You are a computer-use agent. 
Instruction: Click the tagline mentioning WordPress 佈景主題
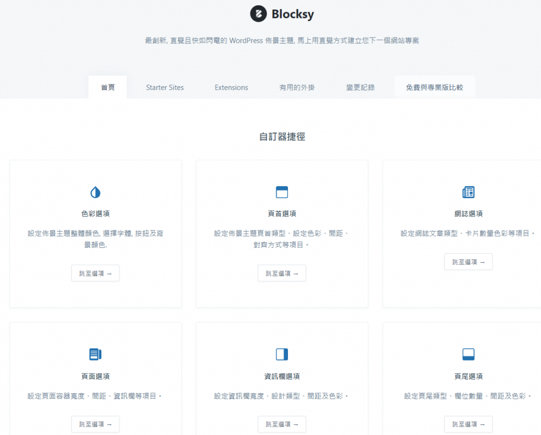click(x=282, y=40)
